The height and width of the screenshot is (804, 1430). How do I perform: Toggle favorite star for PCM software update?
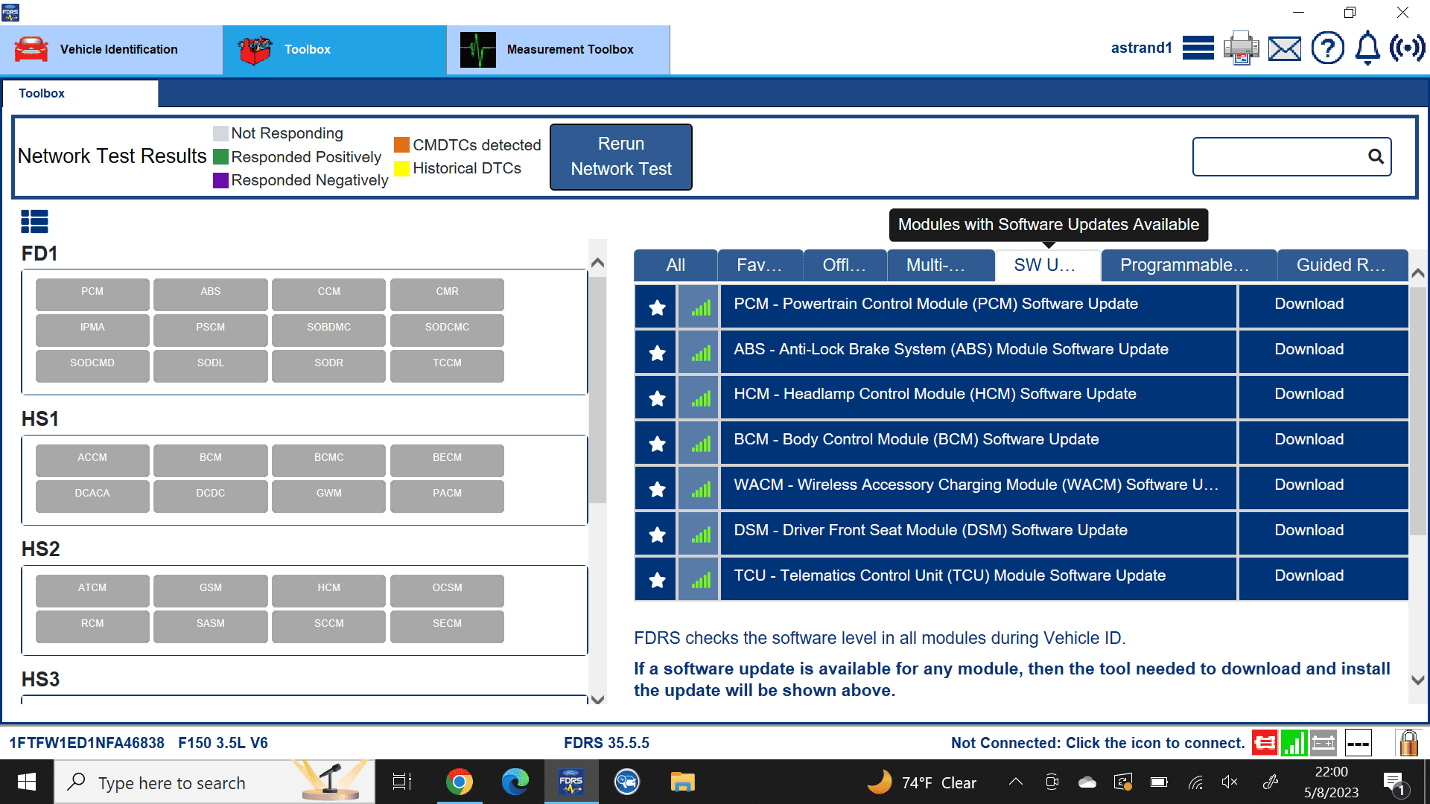coord(656,307)
